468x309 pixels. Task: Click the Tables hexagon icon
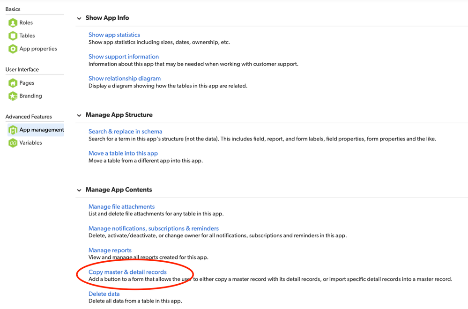(x=13, y=36)
